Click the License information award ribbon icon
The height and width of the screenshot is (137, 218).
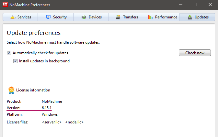[x=11, y=90]
